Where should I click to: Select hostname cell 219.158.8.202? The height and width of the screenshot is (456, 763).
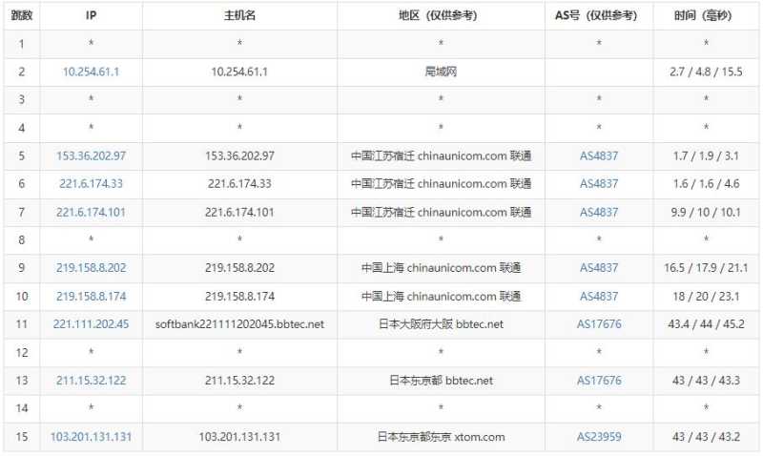(239, 268)
